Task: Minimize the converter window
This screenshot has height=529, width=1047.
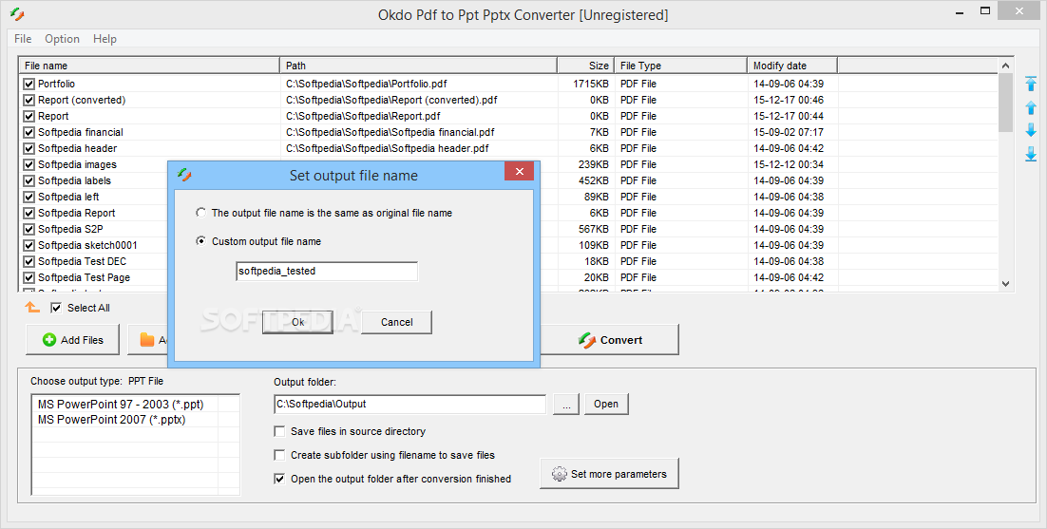Action: pos(960,12)
